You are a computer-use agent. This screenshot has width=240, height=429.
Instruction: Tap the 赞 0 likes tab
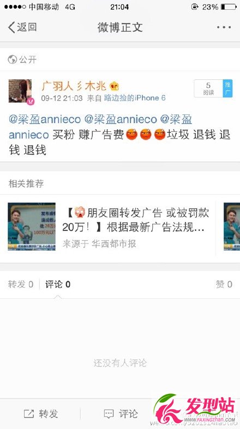click(x=224, y=285)
